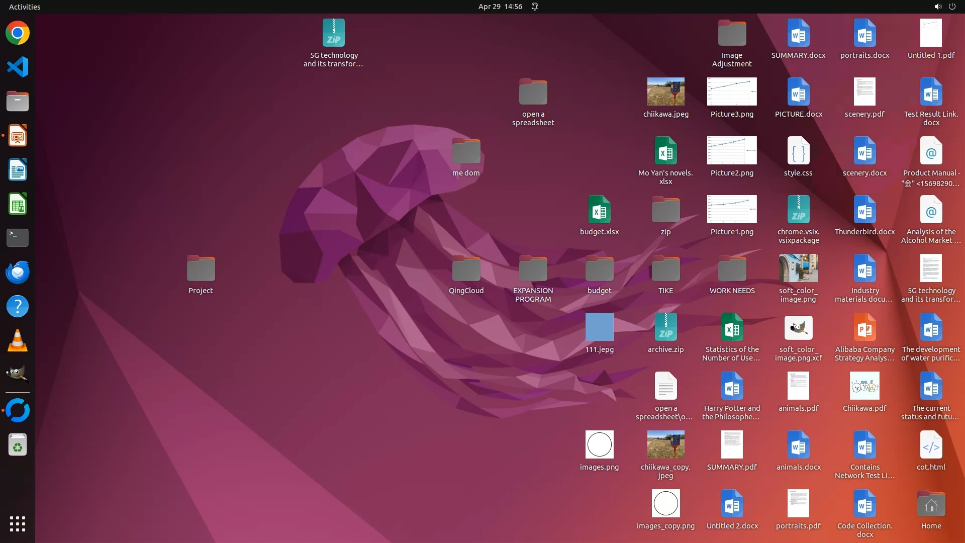This screenshot has width=965, height=543.
Task: Open the Trash in dock
Action: (18, 445)
